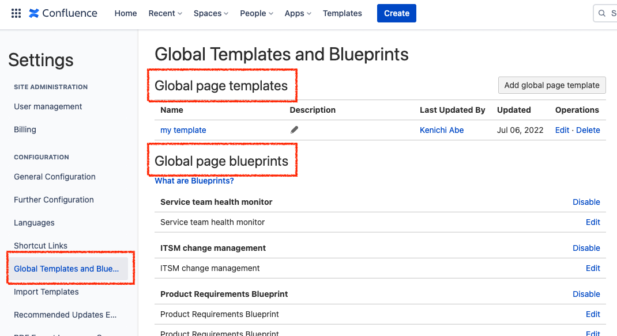Click the pencil icon to edit template description
Viewport: 617px width, 336px height.
point(294,130)
